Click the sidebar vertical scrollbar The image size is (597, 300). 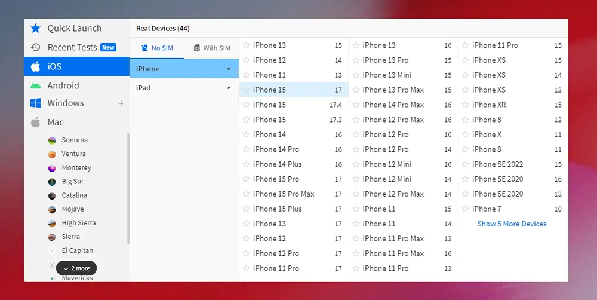click(128, 189)
